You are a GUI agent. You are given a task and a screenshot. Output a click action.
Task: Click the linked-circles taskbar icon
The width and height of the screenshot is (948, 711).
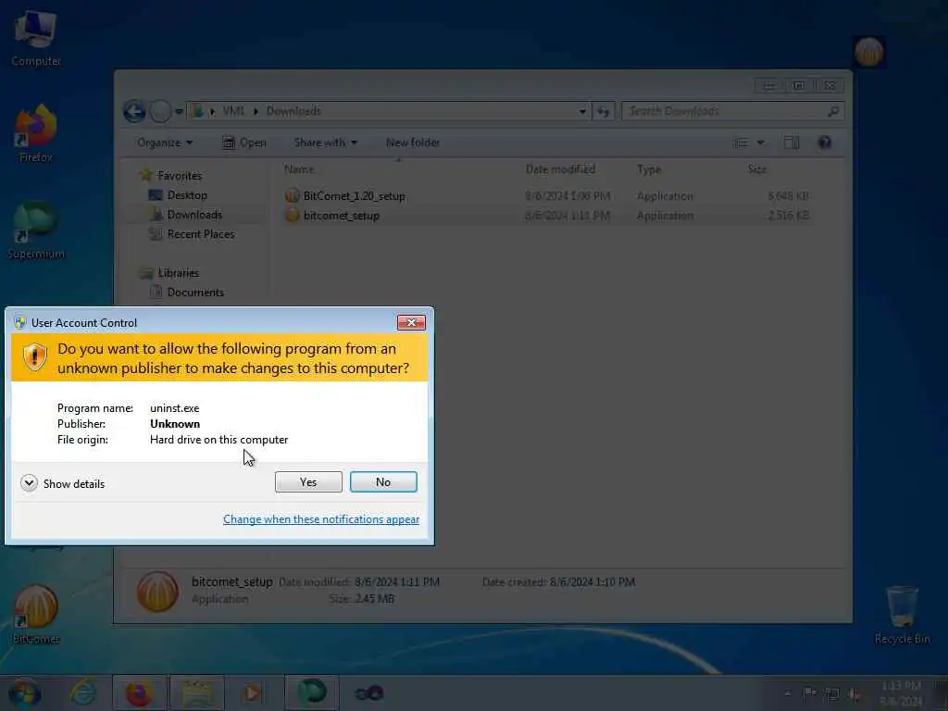click(368, 692)
